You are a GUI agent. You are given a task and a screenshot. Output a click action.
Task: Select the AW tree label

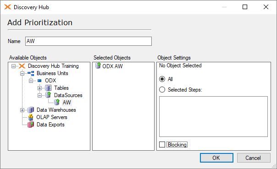pyautogui.click(x=67, y=103)
